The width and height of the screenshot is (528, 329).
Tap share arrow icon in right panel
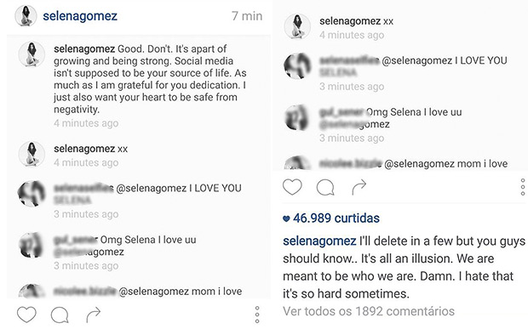click(x=359, y=187)
